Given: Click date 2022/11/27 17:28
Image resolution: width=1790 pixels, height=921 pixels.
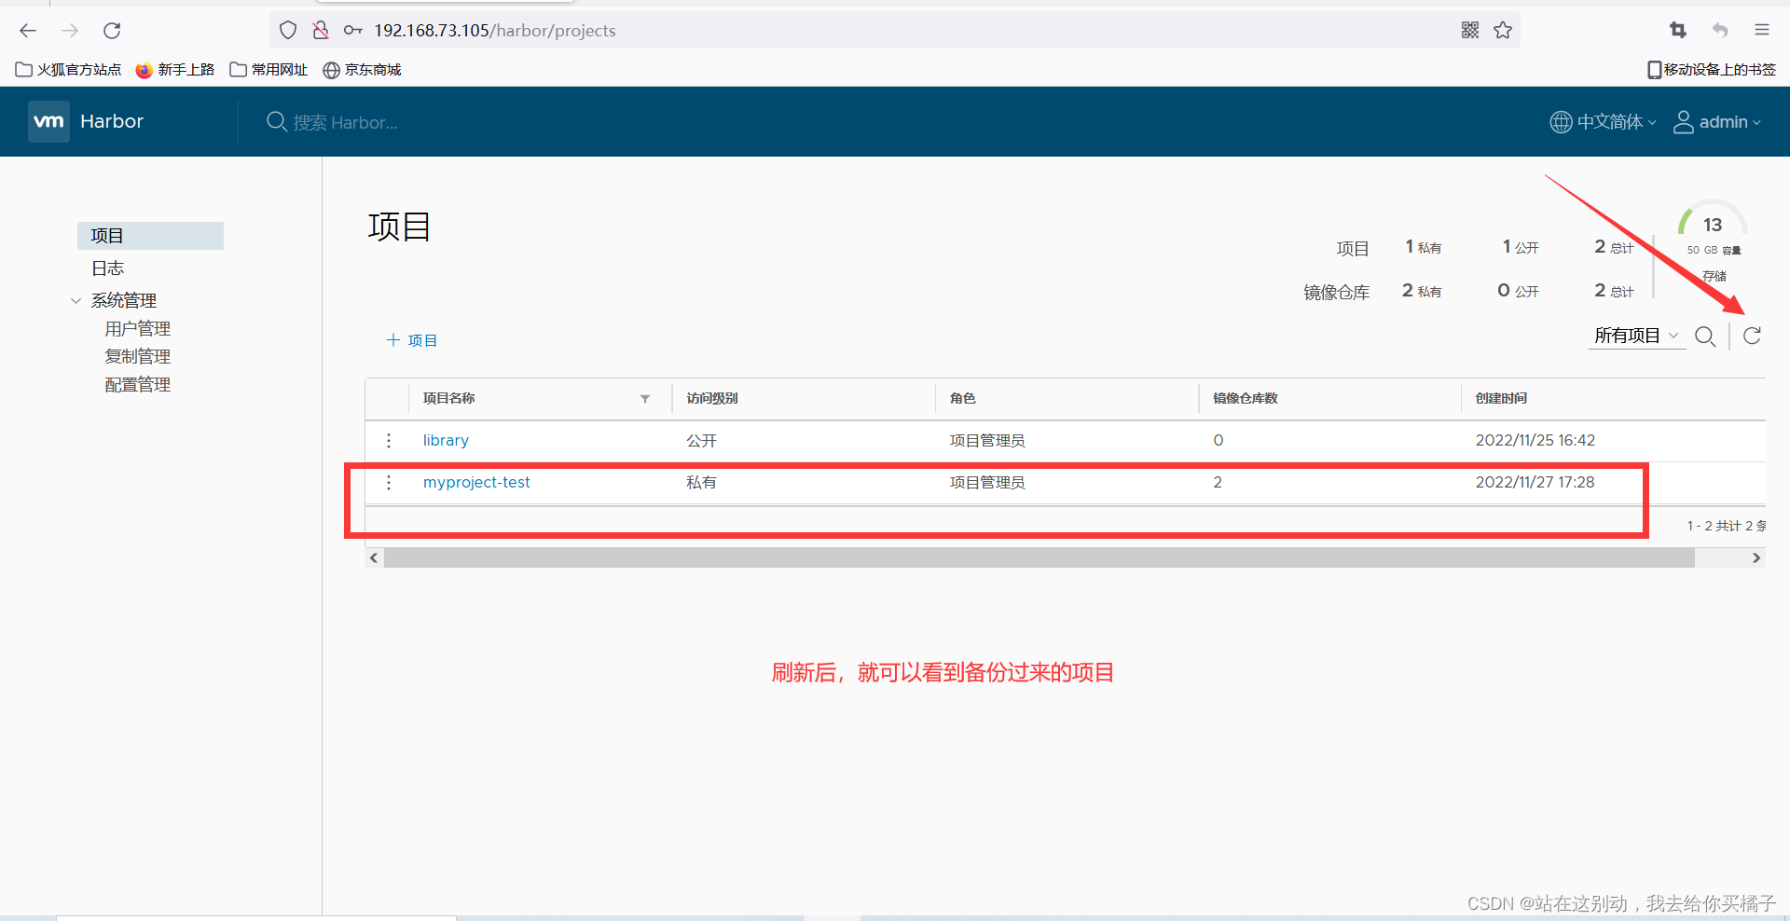Looking at the screenshot, I should coord(1535,482).
